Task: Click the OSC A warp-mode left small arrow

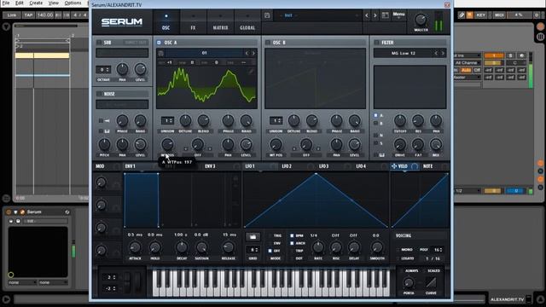Action: tap(186, 148)
